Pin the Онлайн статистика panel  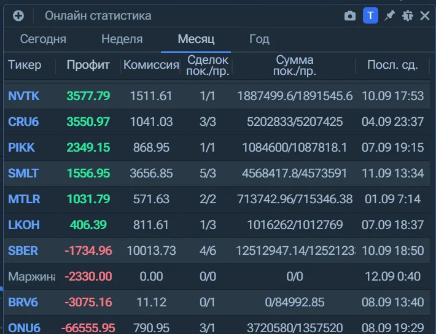tap(389, 15)
